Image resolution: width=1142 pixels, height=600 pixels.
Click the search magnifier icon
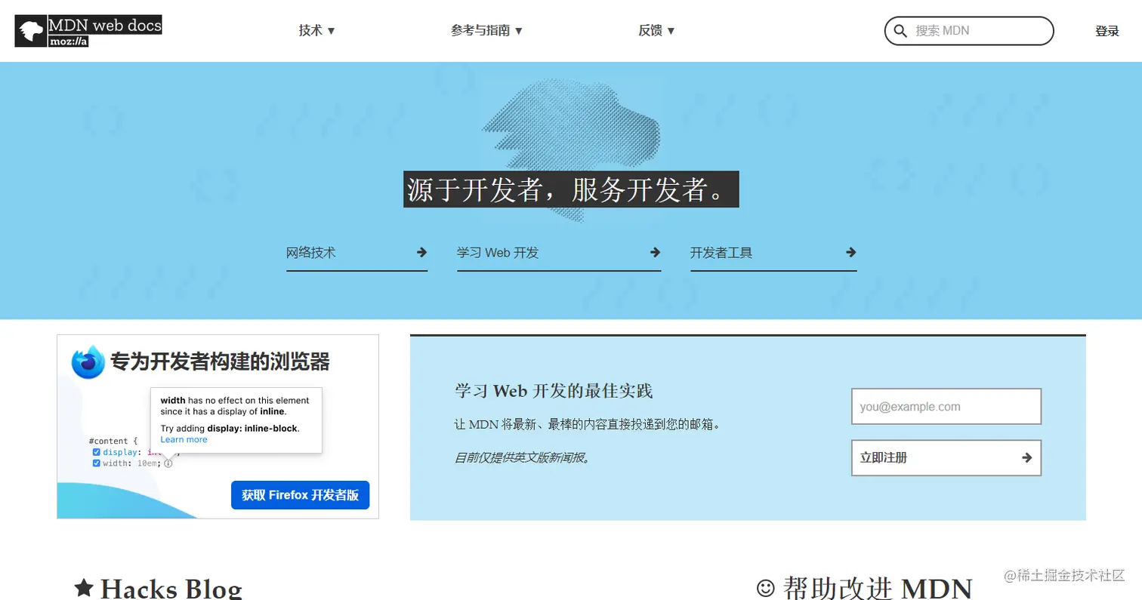click(900, 31)
